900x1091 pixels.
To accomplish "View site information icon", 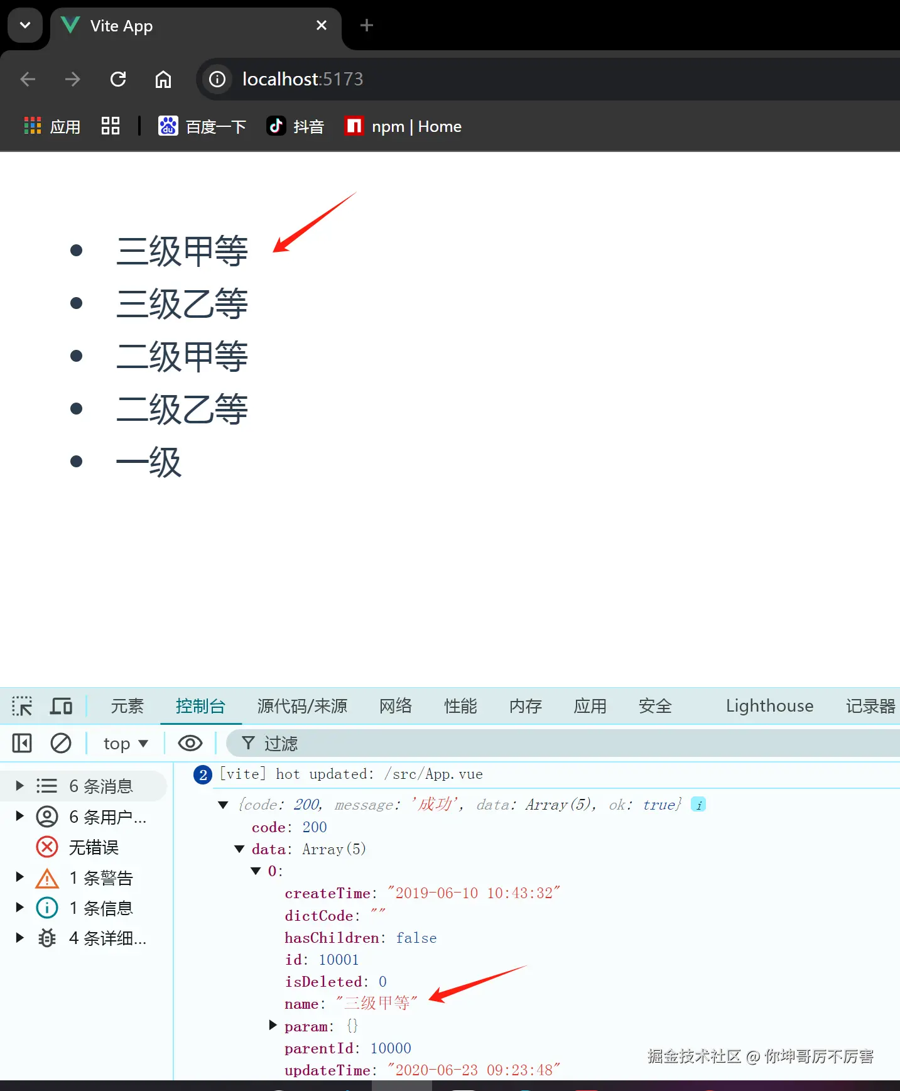I will 217,79.
